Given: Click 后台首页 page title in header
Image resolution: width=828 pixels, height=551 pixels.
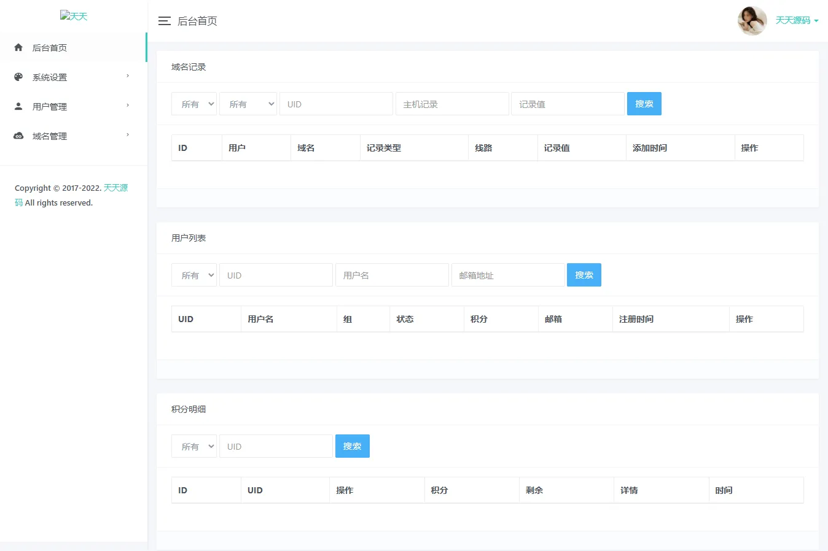Looking at the screenshot, I should click(197, 21).
